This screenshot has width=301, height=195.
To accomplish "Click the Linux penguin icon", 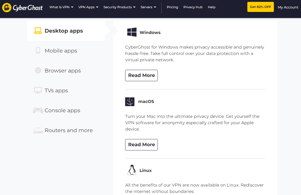I will (x=132, y=170).
